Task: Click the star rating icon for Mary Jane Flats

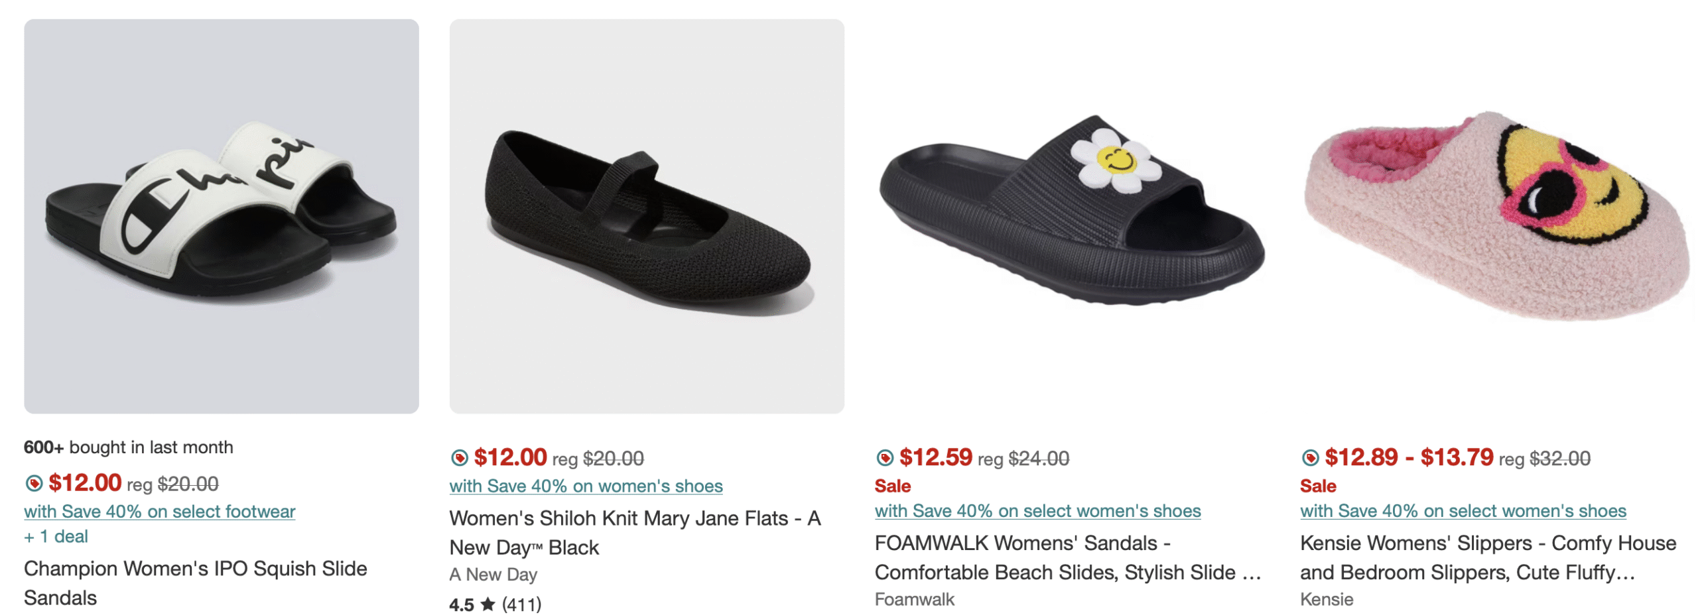Action: pos(488,604)
